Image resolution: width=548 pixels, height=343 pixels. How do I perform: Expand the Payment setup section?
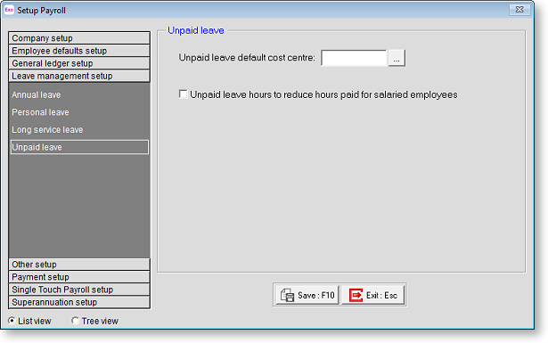click(79, 277)
